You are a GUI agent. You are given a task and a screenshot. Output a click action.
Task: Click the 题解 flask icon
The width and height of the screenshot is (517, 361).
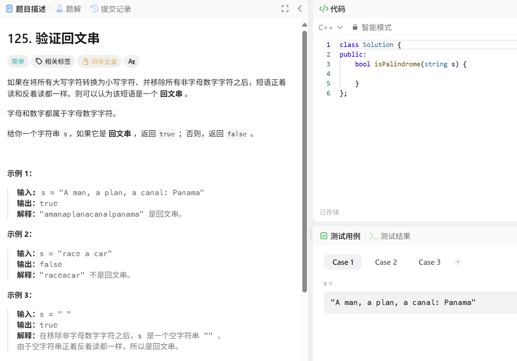pos(60,9)
